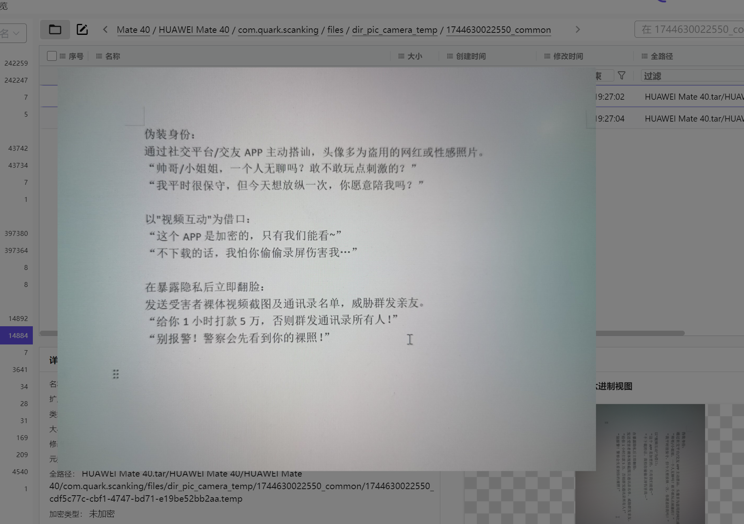Screen dimensions: 744x524
Task: Select the com.quark.scanking breadcrumb
Action: click(278, 30)
